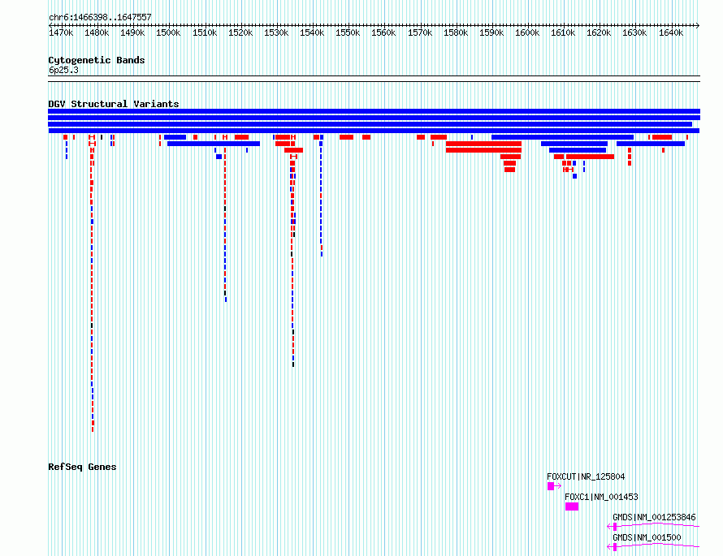723x556 pixels.
Task: Click the ruler's left-pointing arrow end
Action: tap(50, 25)
